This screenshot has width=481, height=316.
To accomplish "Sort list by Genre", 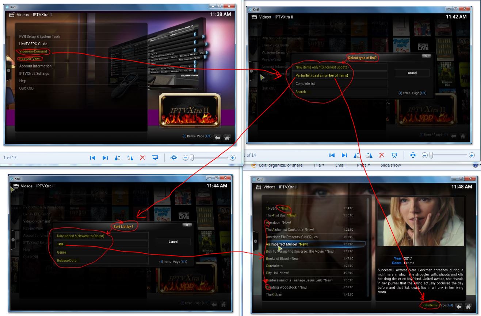I will pyautogui.click(x=101, y=252).
